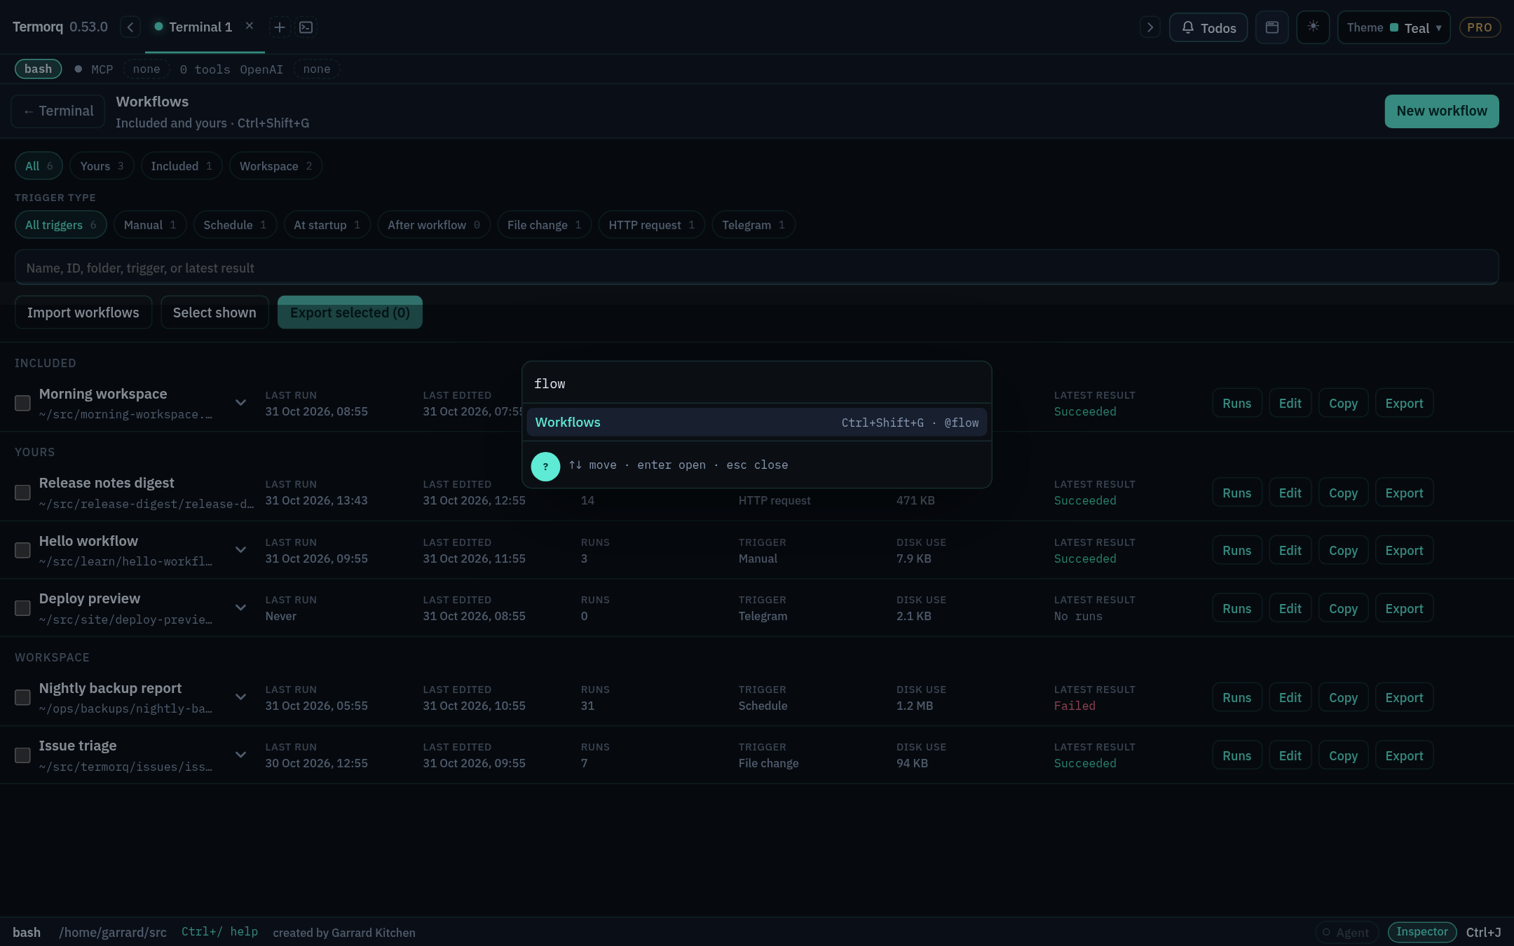The height and width of the screenshot is (946, 1514).
Task: Tick the Morning workspace checkbox
Action: 22,403
